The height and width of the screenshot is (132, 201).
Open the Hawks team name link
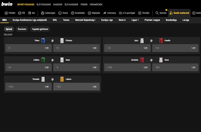tap(167, 40)
